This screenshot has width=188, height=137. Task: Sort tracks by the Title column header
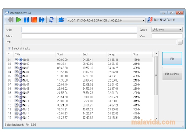click(x=35, y=54)
